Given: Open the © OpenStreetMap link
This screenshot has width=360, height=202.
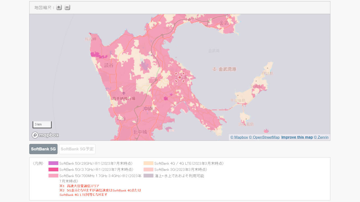Looking at the screenshot, I should click(264, 137).
